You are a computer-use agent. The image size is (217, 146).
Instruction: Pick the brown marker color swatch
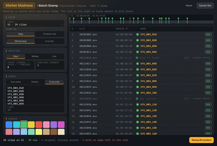coord(54,132)
